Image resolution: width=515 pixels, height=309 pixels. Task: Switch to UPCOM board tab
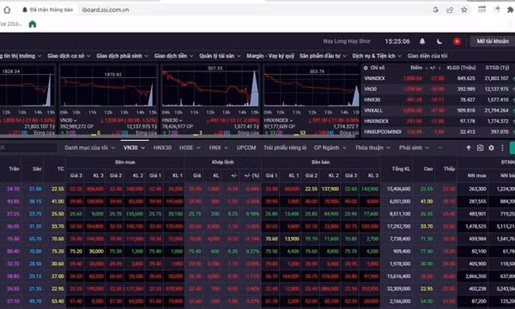click(x=246, y=148)
